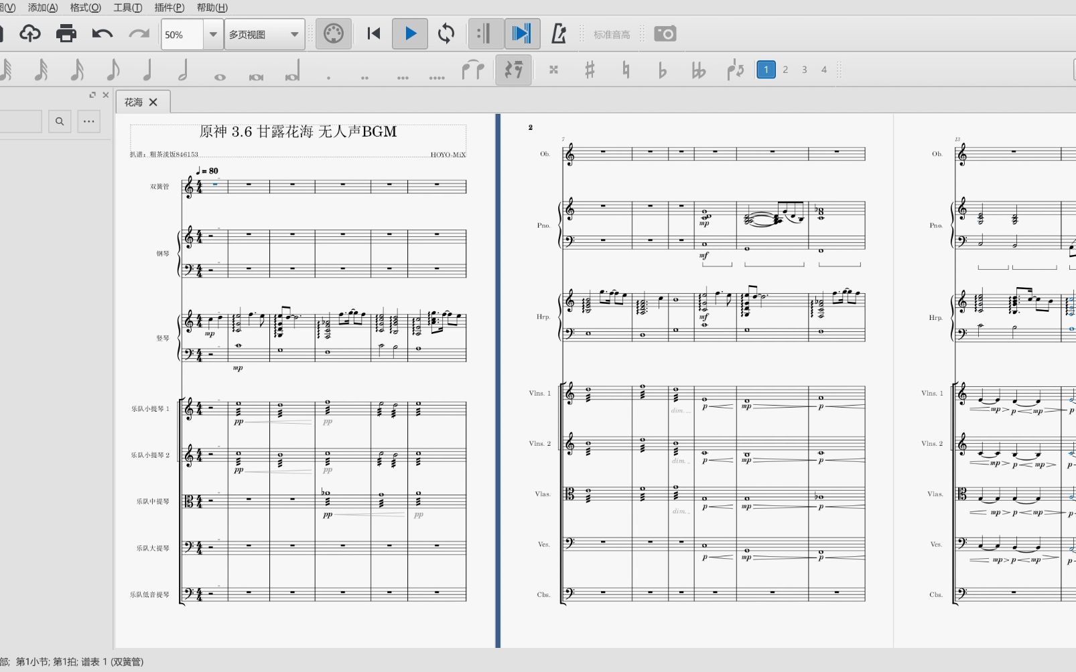The width and height of the screenshot is (1076, 672).
Task: Select the whole note duration
Action: pyautogui.click(x=220, y=76)
